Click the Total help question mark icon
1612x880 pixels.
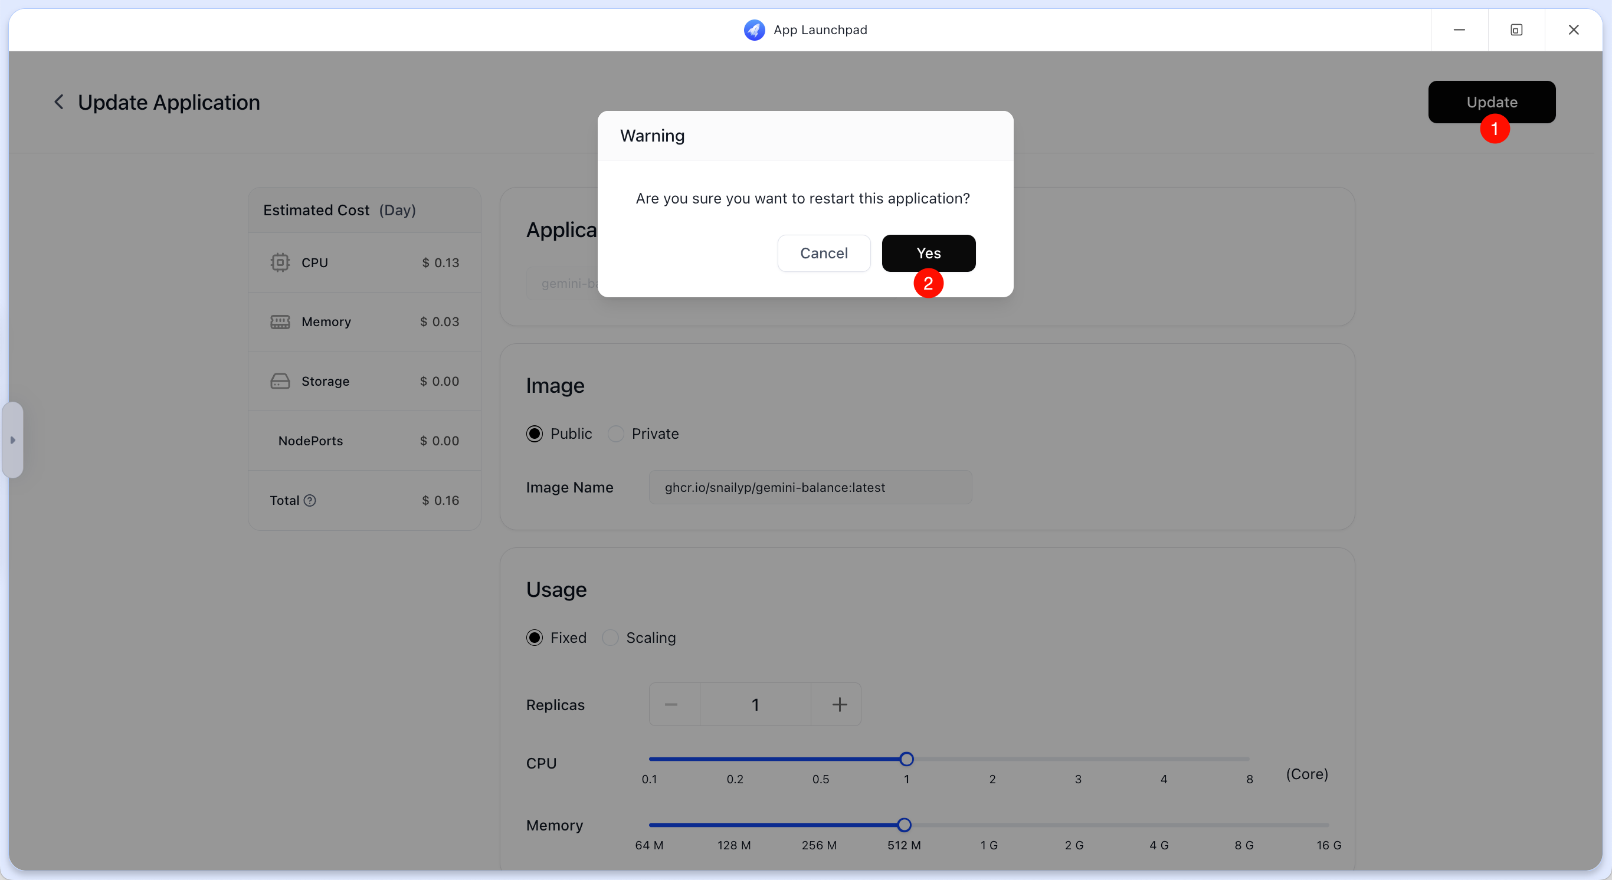[310, 500]
